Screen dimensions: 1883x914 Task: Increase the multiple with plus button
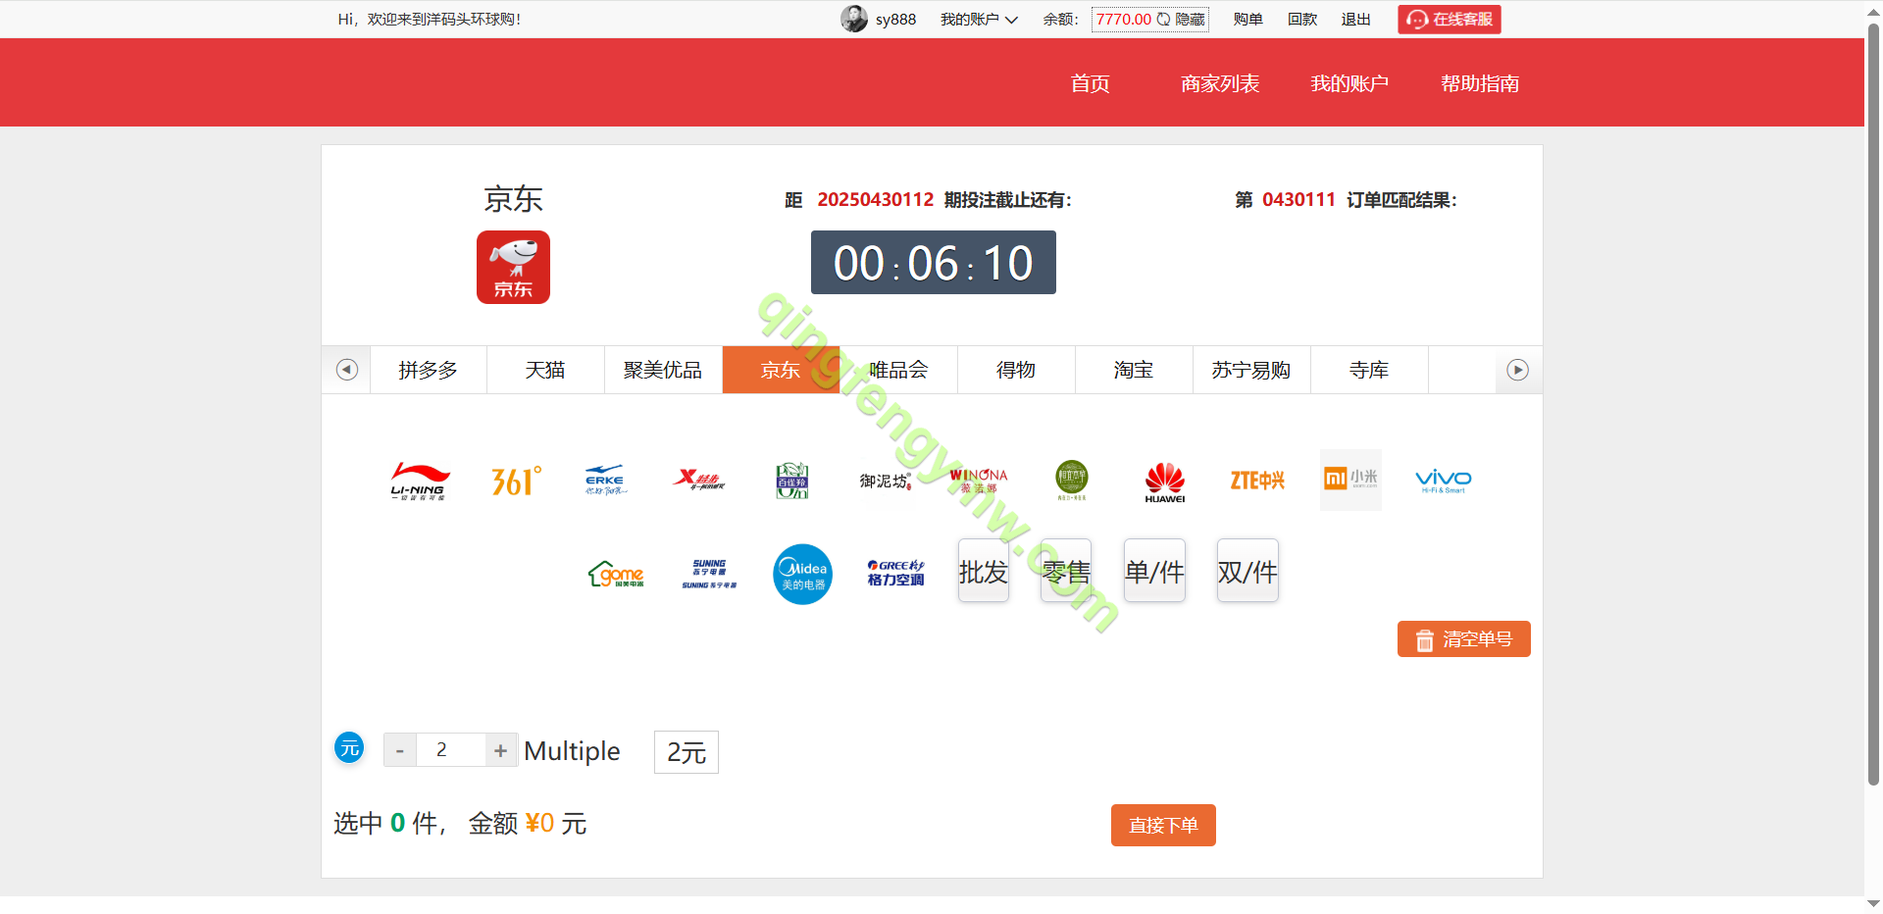coord(500,750)
